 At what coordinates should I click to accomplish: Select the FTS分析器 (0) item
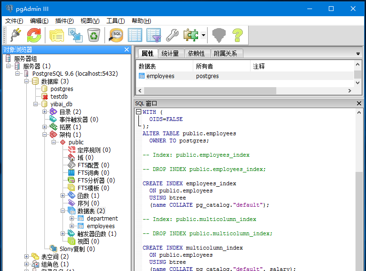coord(96,181)
